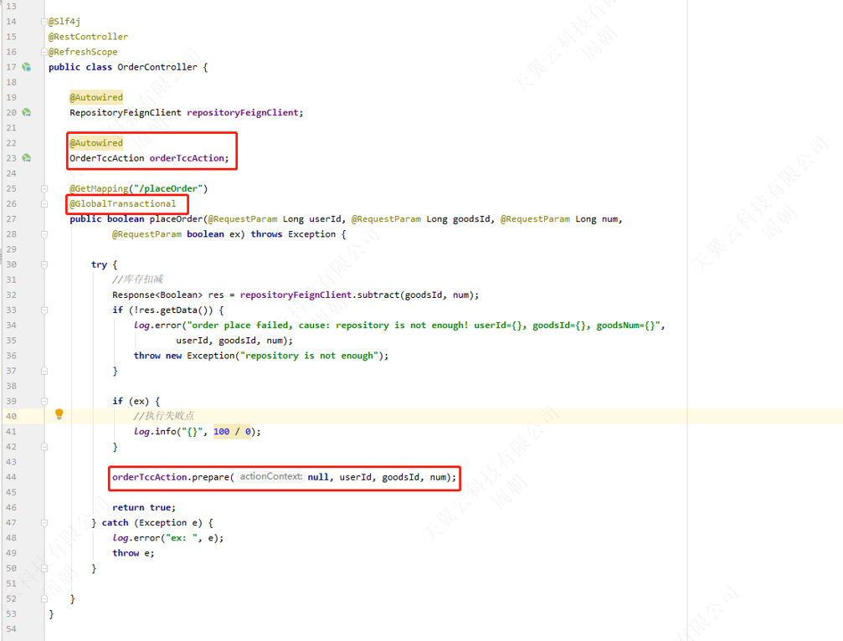Collapse the catch (Exception e) block fold marker

44,523
